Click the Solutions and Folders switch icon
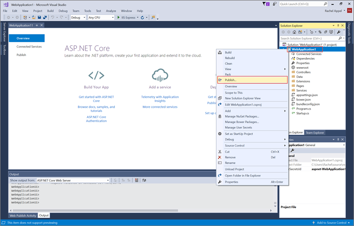The image size is (354, 226). pyautogui.click(x=300, y=32)
